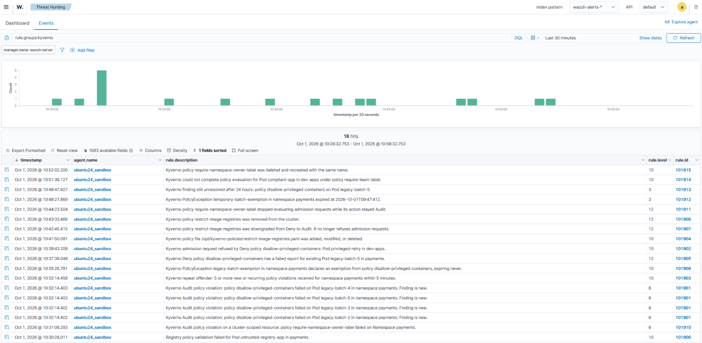This screenshot has height=343, width=702.
Task: Open the help icon in top bar
Action: pos(696,7)
